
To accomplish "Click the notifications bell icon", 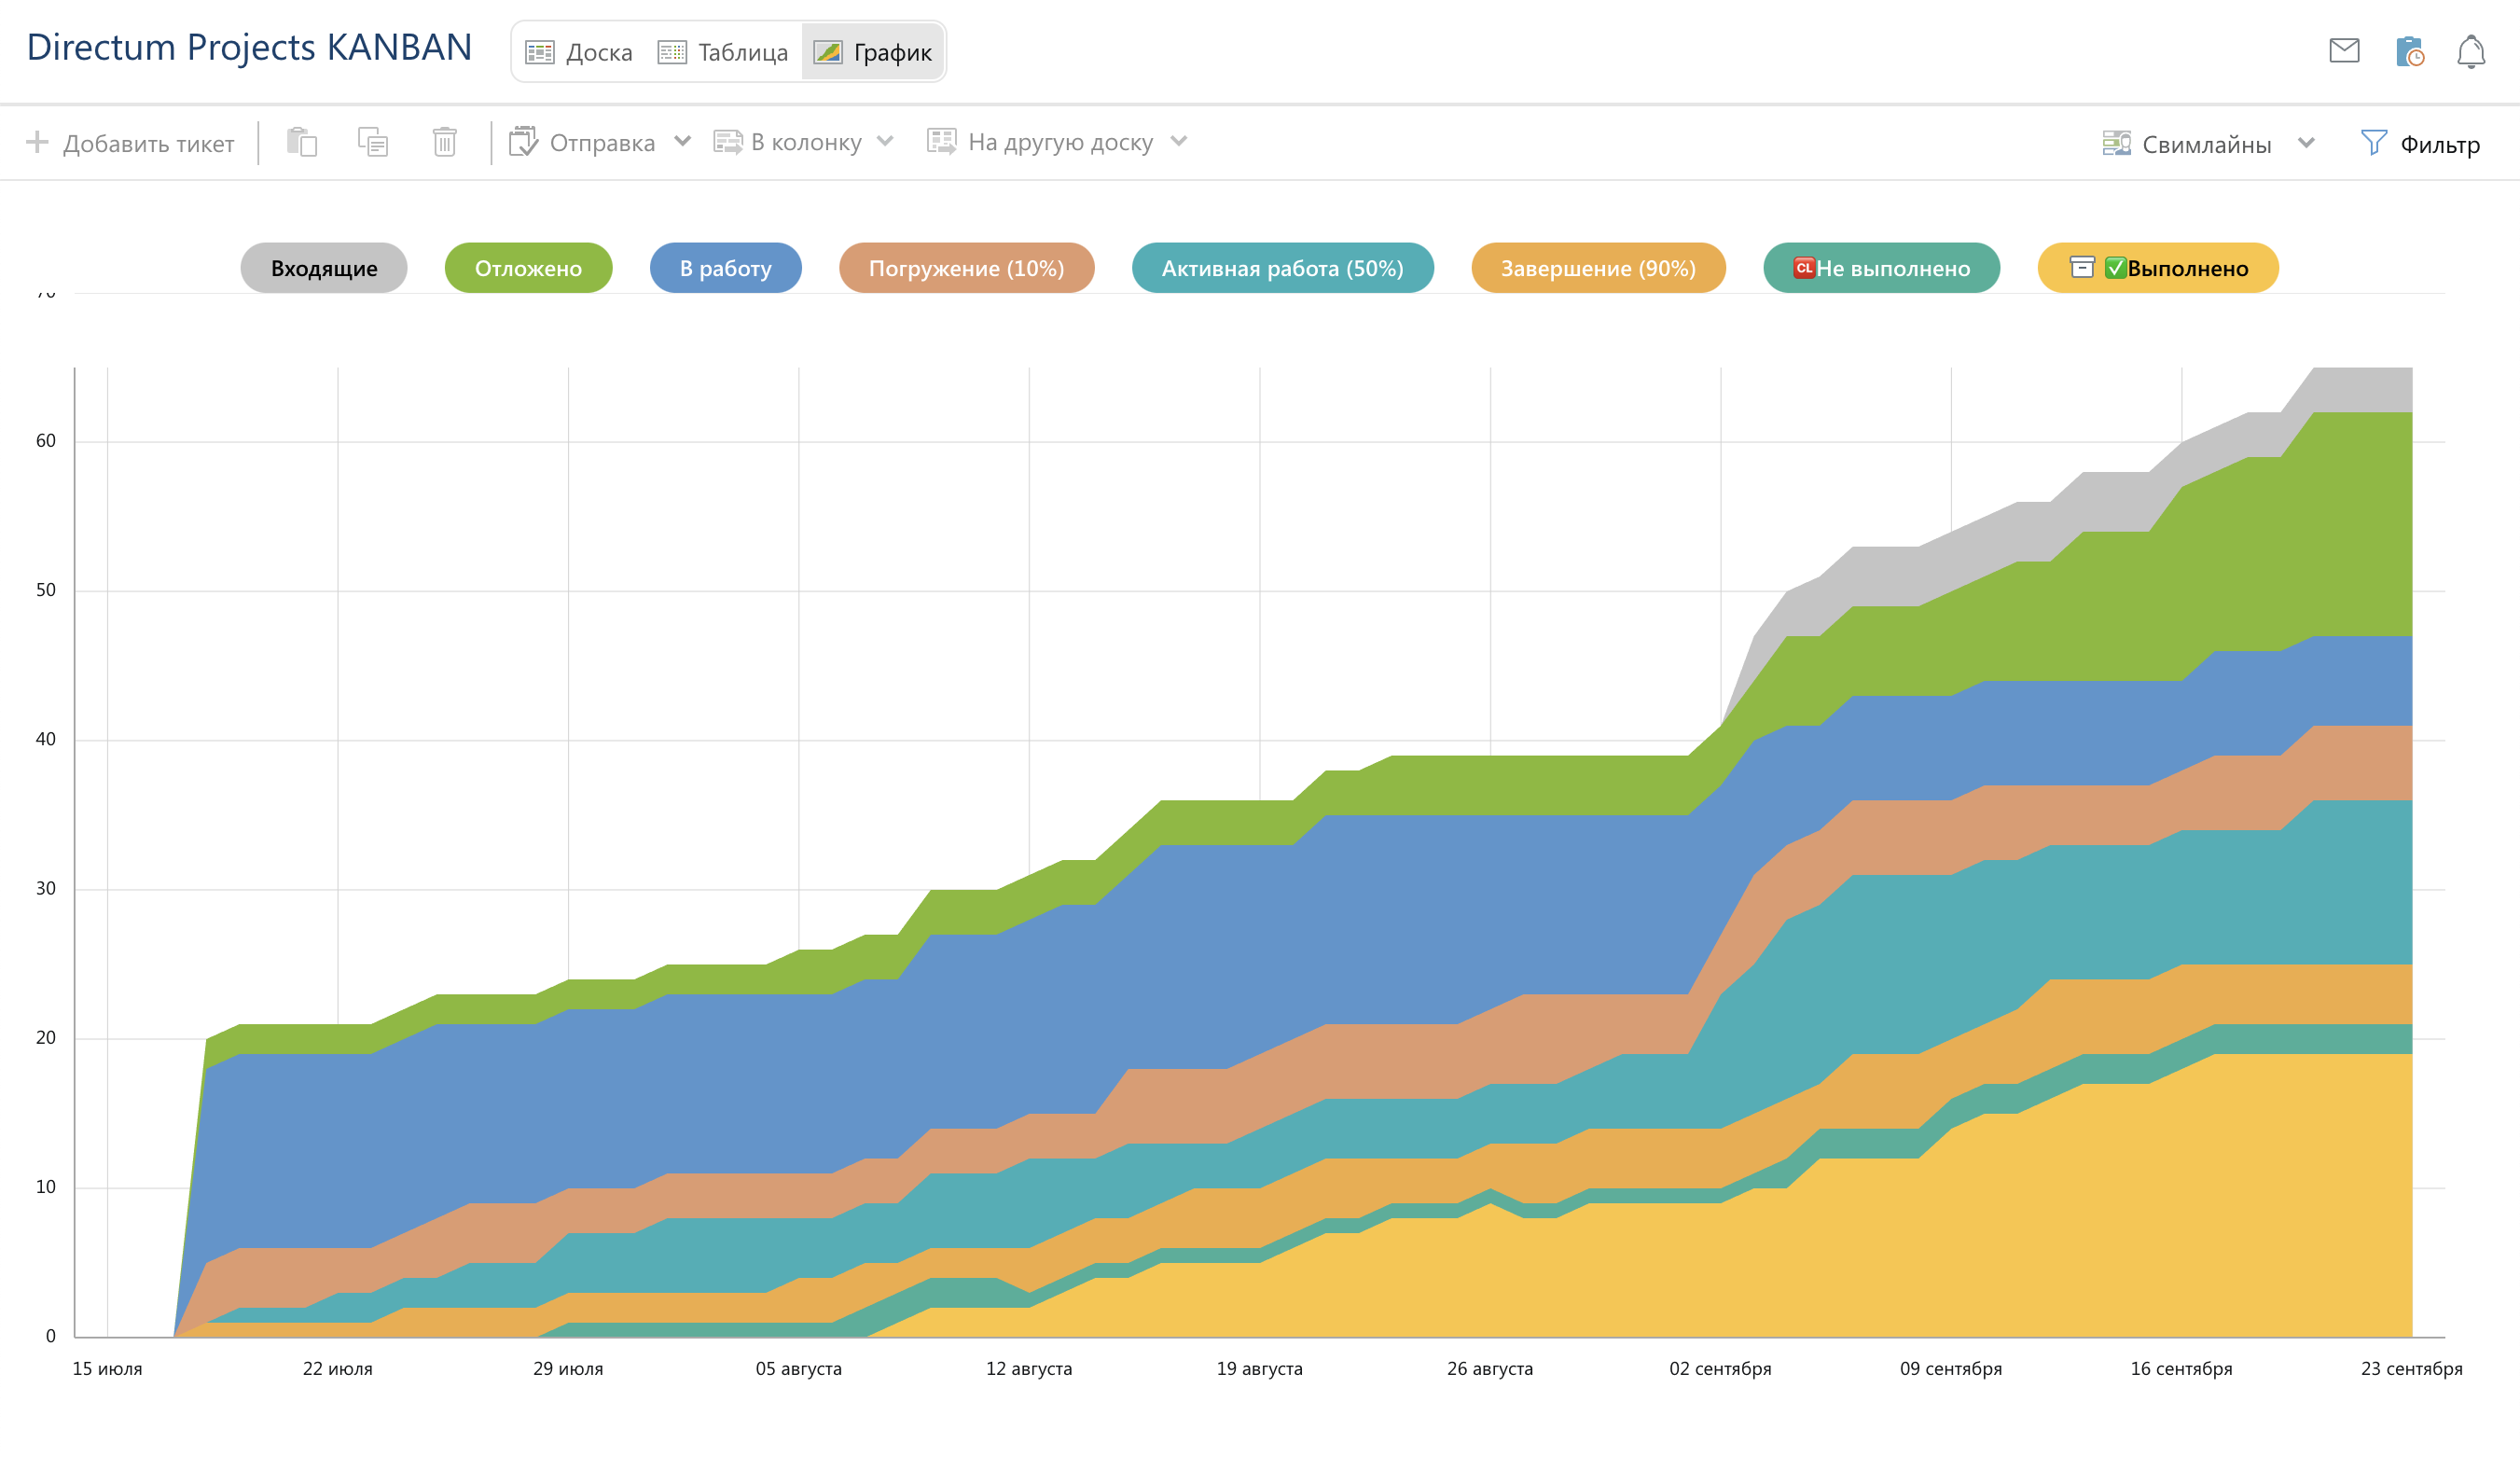I will click(x=2470, y=51).
